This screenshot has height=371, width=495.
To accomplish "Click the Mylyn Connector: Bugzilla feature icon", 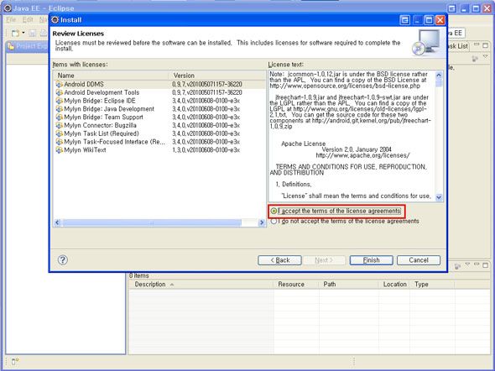I will [59, 125].
